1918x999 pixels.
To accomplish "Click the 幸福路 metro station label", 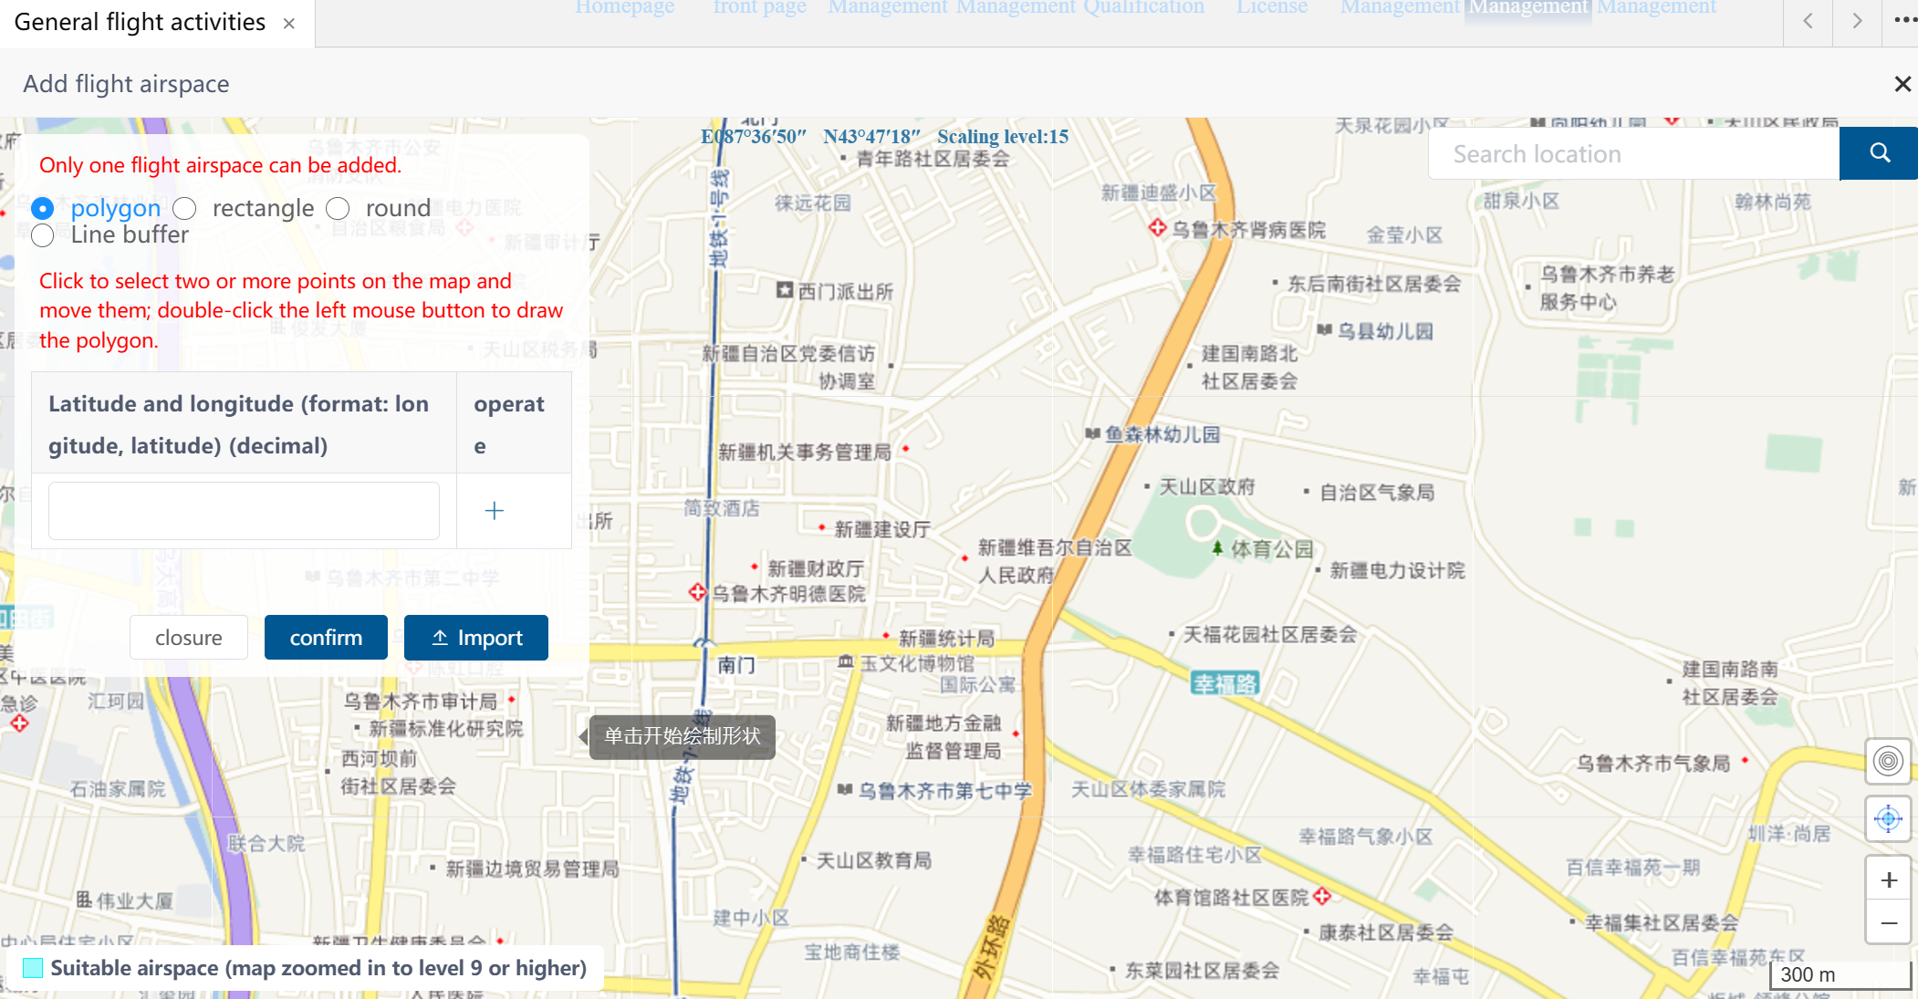I will pyautogui.click(x=1225, y=683).
